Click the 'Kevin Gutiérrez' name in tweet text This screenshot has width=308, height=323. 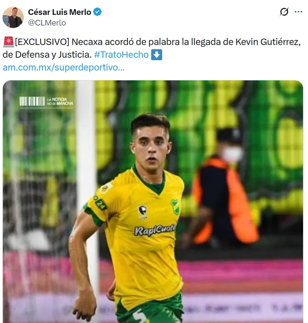[x=268, y=42]
